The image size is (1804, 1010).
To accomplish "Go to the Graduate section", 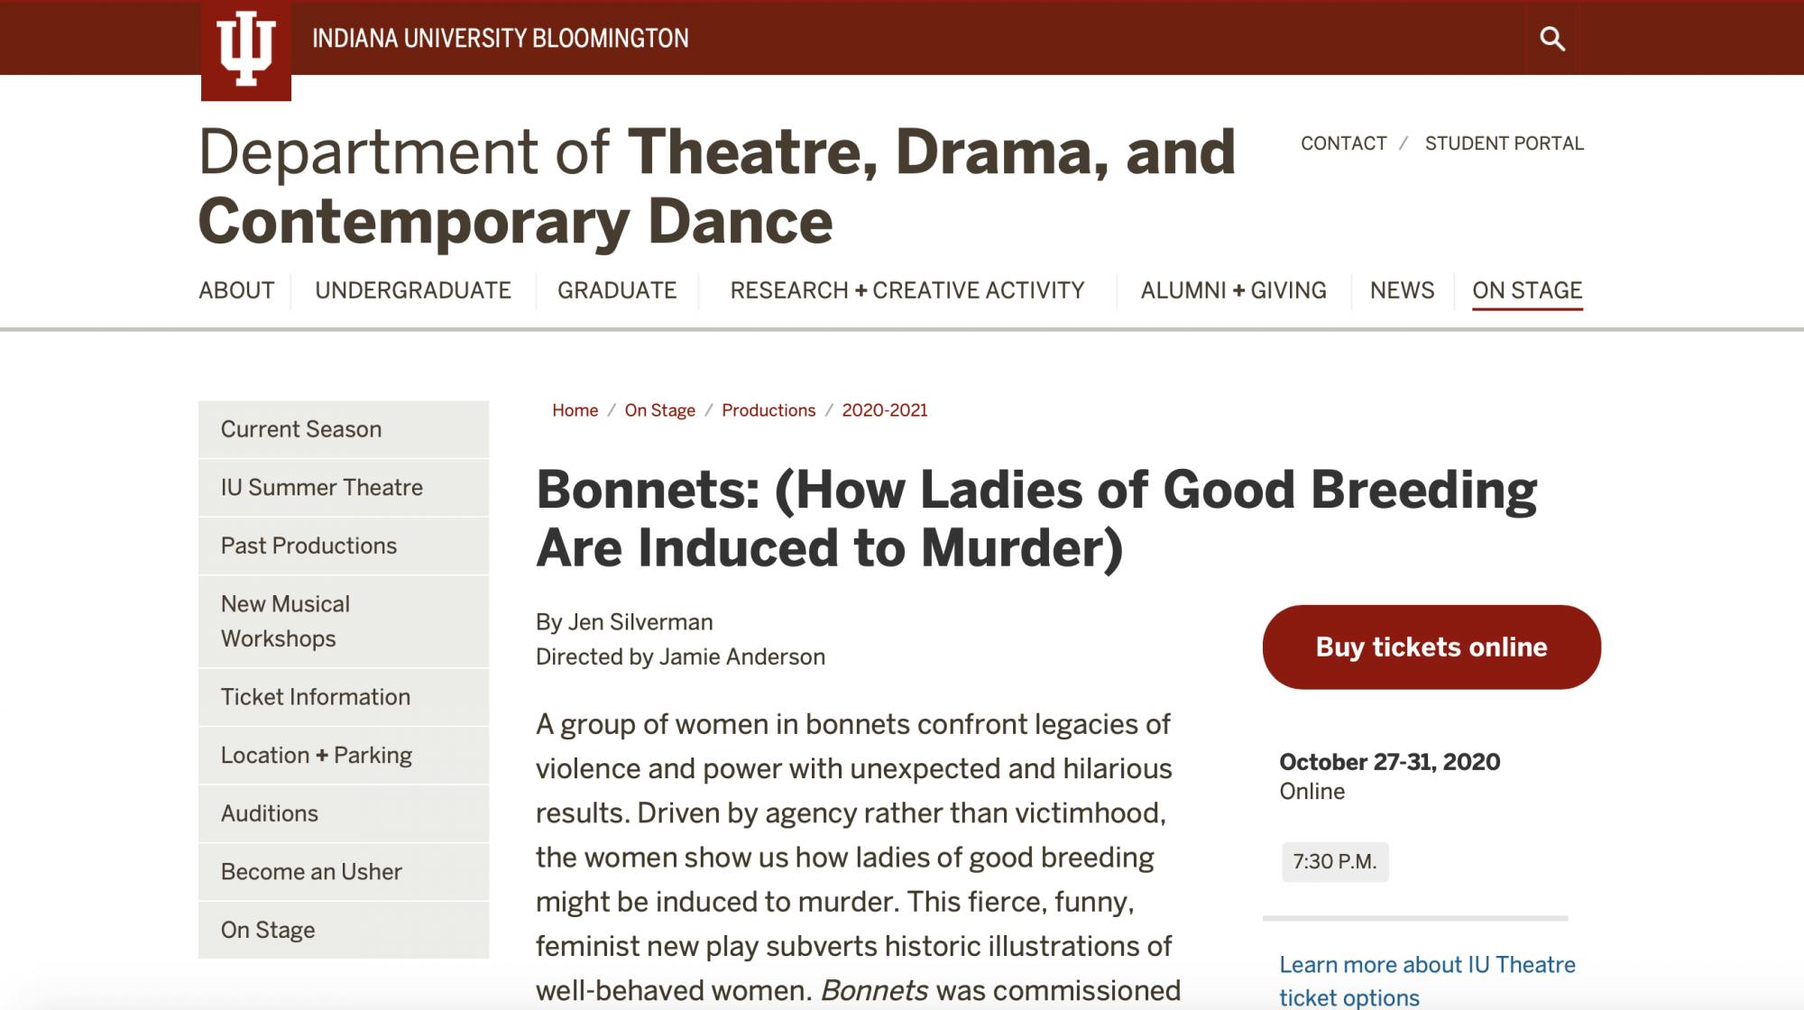I will click(x=617, y=290).
